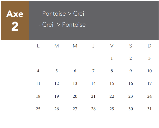Click the S weekday column header
This screenshot has width=159, height=128.
click(131, 46)
